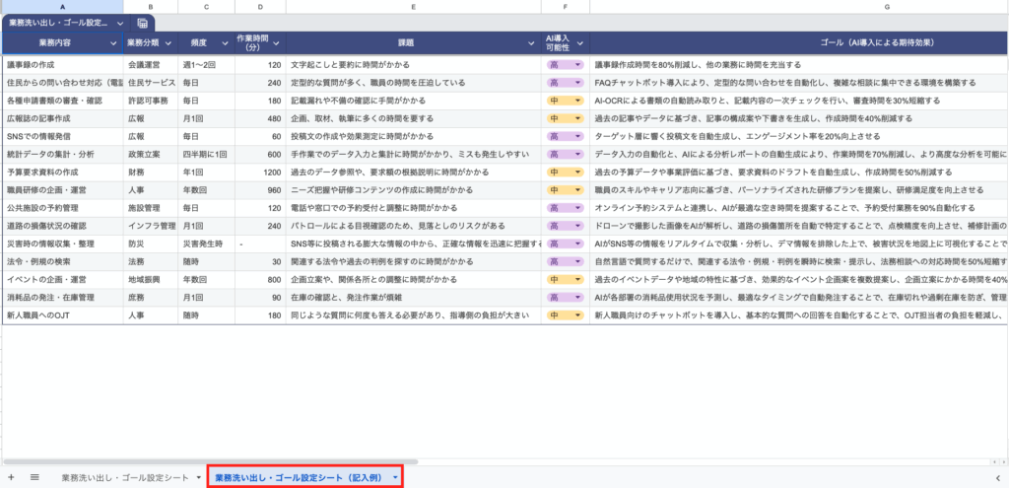Viewport: 1009px width, 488px height.
Task: Open the 業務内容 column header dropdown arrow
Action: pyautogui.click(x=111, y=43)
